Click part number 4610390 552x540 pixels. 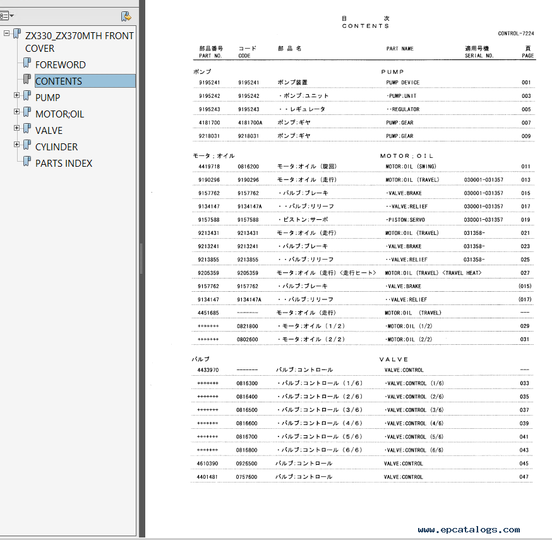pos(207,464)
